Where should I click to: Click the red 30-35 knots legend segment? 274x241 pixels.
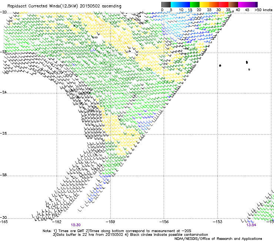click(x=224, y=4)
